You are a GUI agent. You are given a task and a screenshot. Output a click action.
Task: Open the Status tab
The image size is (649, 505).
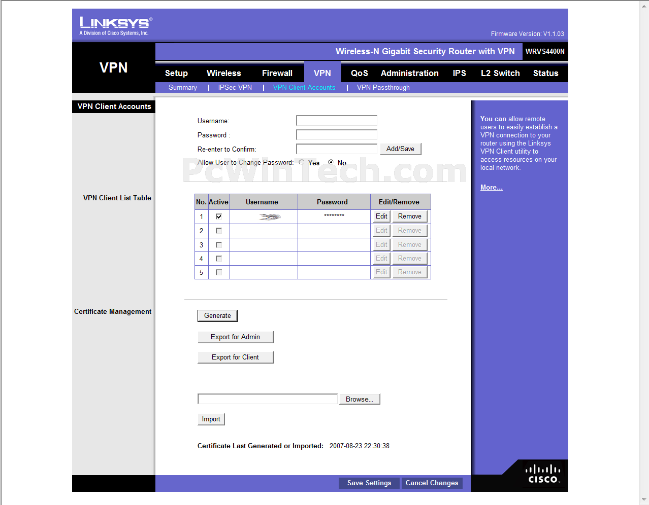click(x=546, y=73)
